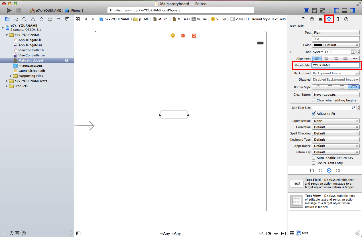Show the Code Snippet library

coord(320,170)
